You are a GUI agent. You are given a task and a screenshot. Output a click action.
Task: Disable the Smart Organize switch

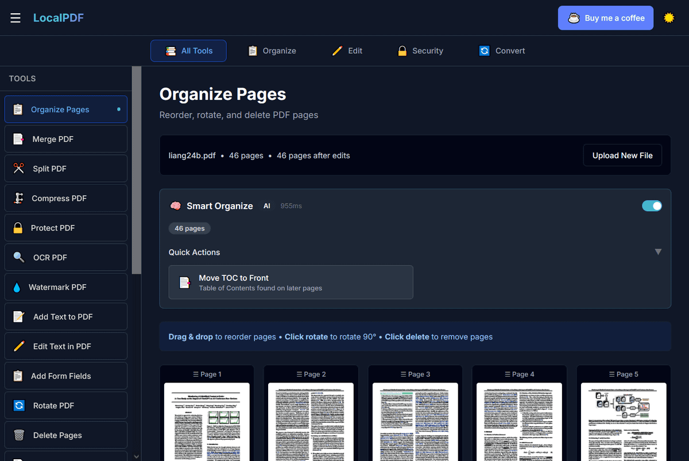coord(652,206)
